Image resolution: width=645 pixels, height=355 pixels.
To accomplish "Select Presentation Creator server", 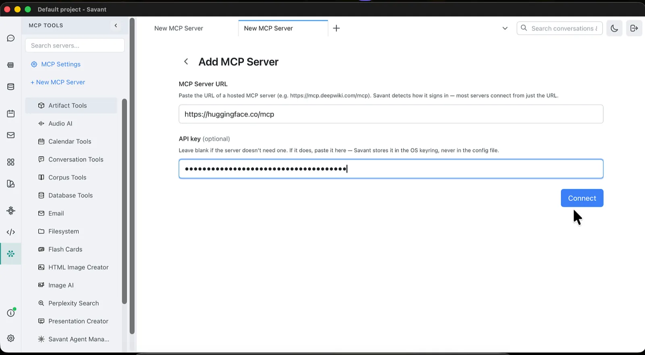I will tap(71, 321).
